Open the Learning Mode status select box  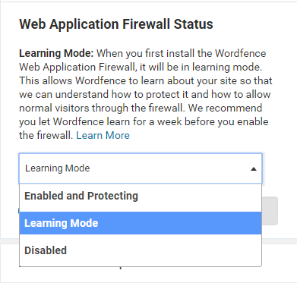coord(141,168)
